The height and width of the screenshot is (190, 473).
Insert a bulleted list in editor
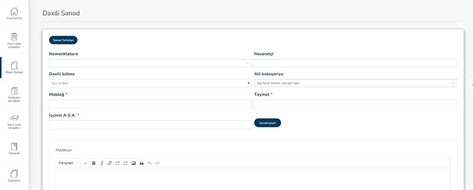click(x=117, y=163)
